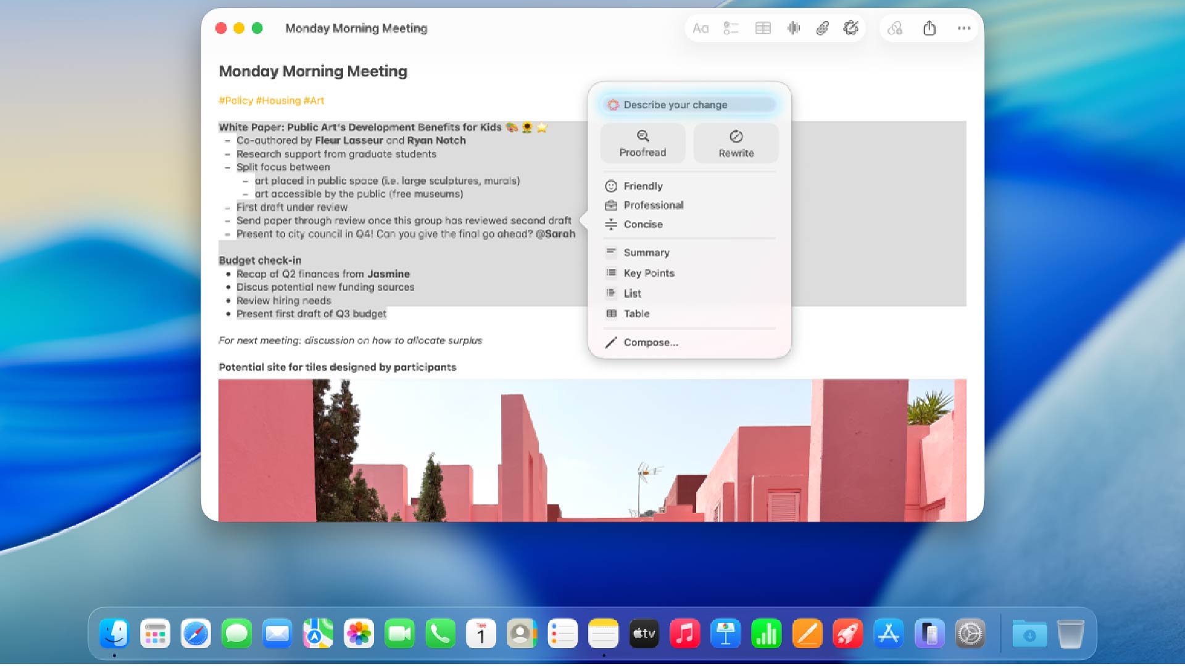
Task: Convert selection to a Table
Action: pyautogui.click(x=636, y=313)
